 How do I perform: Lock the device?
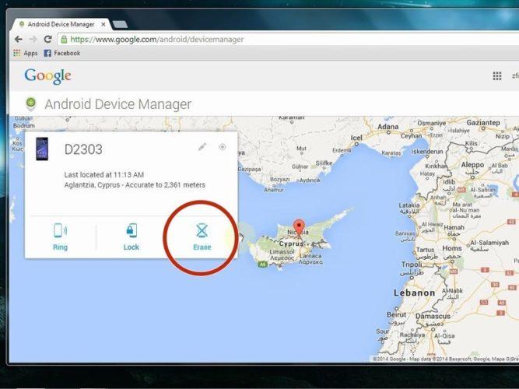[132, 237]
